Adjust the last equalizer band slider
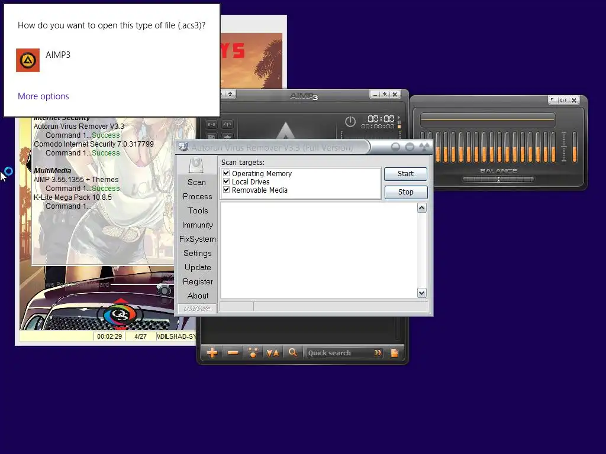This screenshot has width=606, height=454. coord(553,147)
